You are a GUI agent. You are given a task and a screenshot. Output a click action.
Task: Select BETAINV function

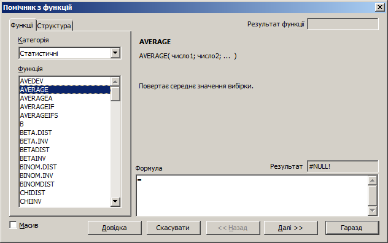[65, 158]
